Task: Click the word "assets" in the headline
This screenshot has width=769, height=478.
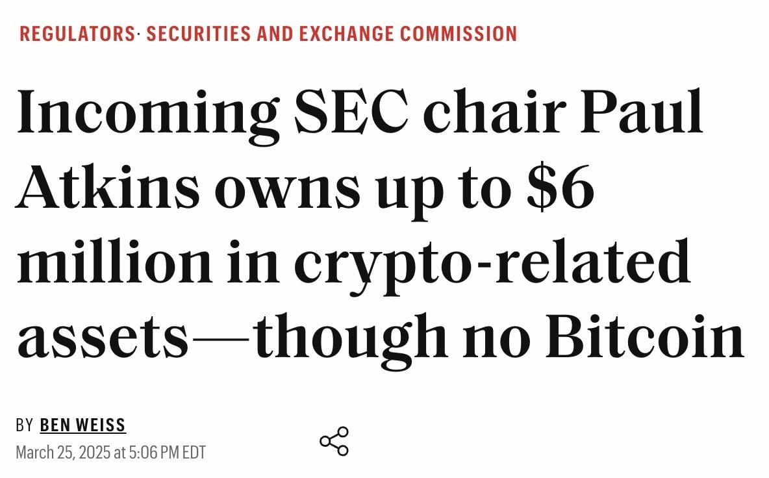Action: coord(103,338)
